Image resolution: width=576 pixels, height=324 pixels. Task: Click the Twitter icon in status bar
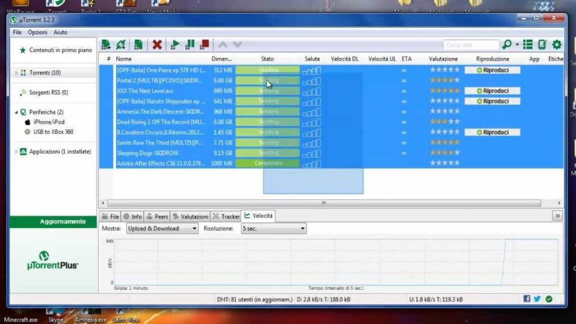point(537,299)
